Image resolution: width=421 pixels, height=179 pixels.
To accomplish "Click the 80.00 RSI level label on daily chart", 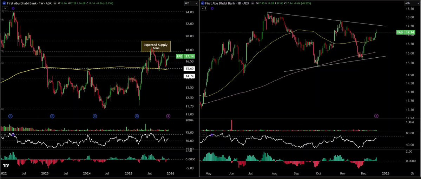I will click(411, 133).
